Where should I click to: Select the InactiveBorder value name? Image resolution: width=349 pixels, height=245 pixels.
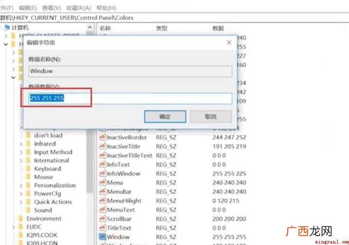click(127, 137)
